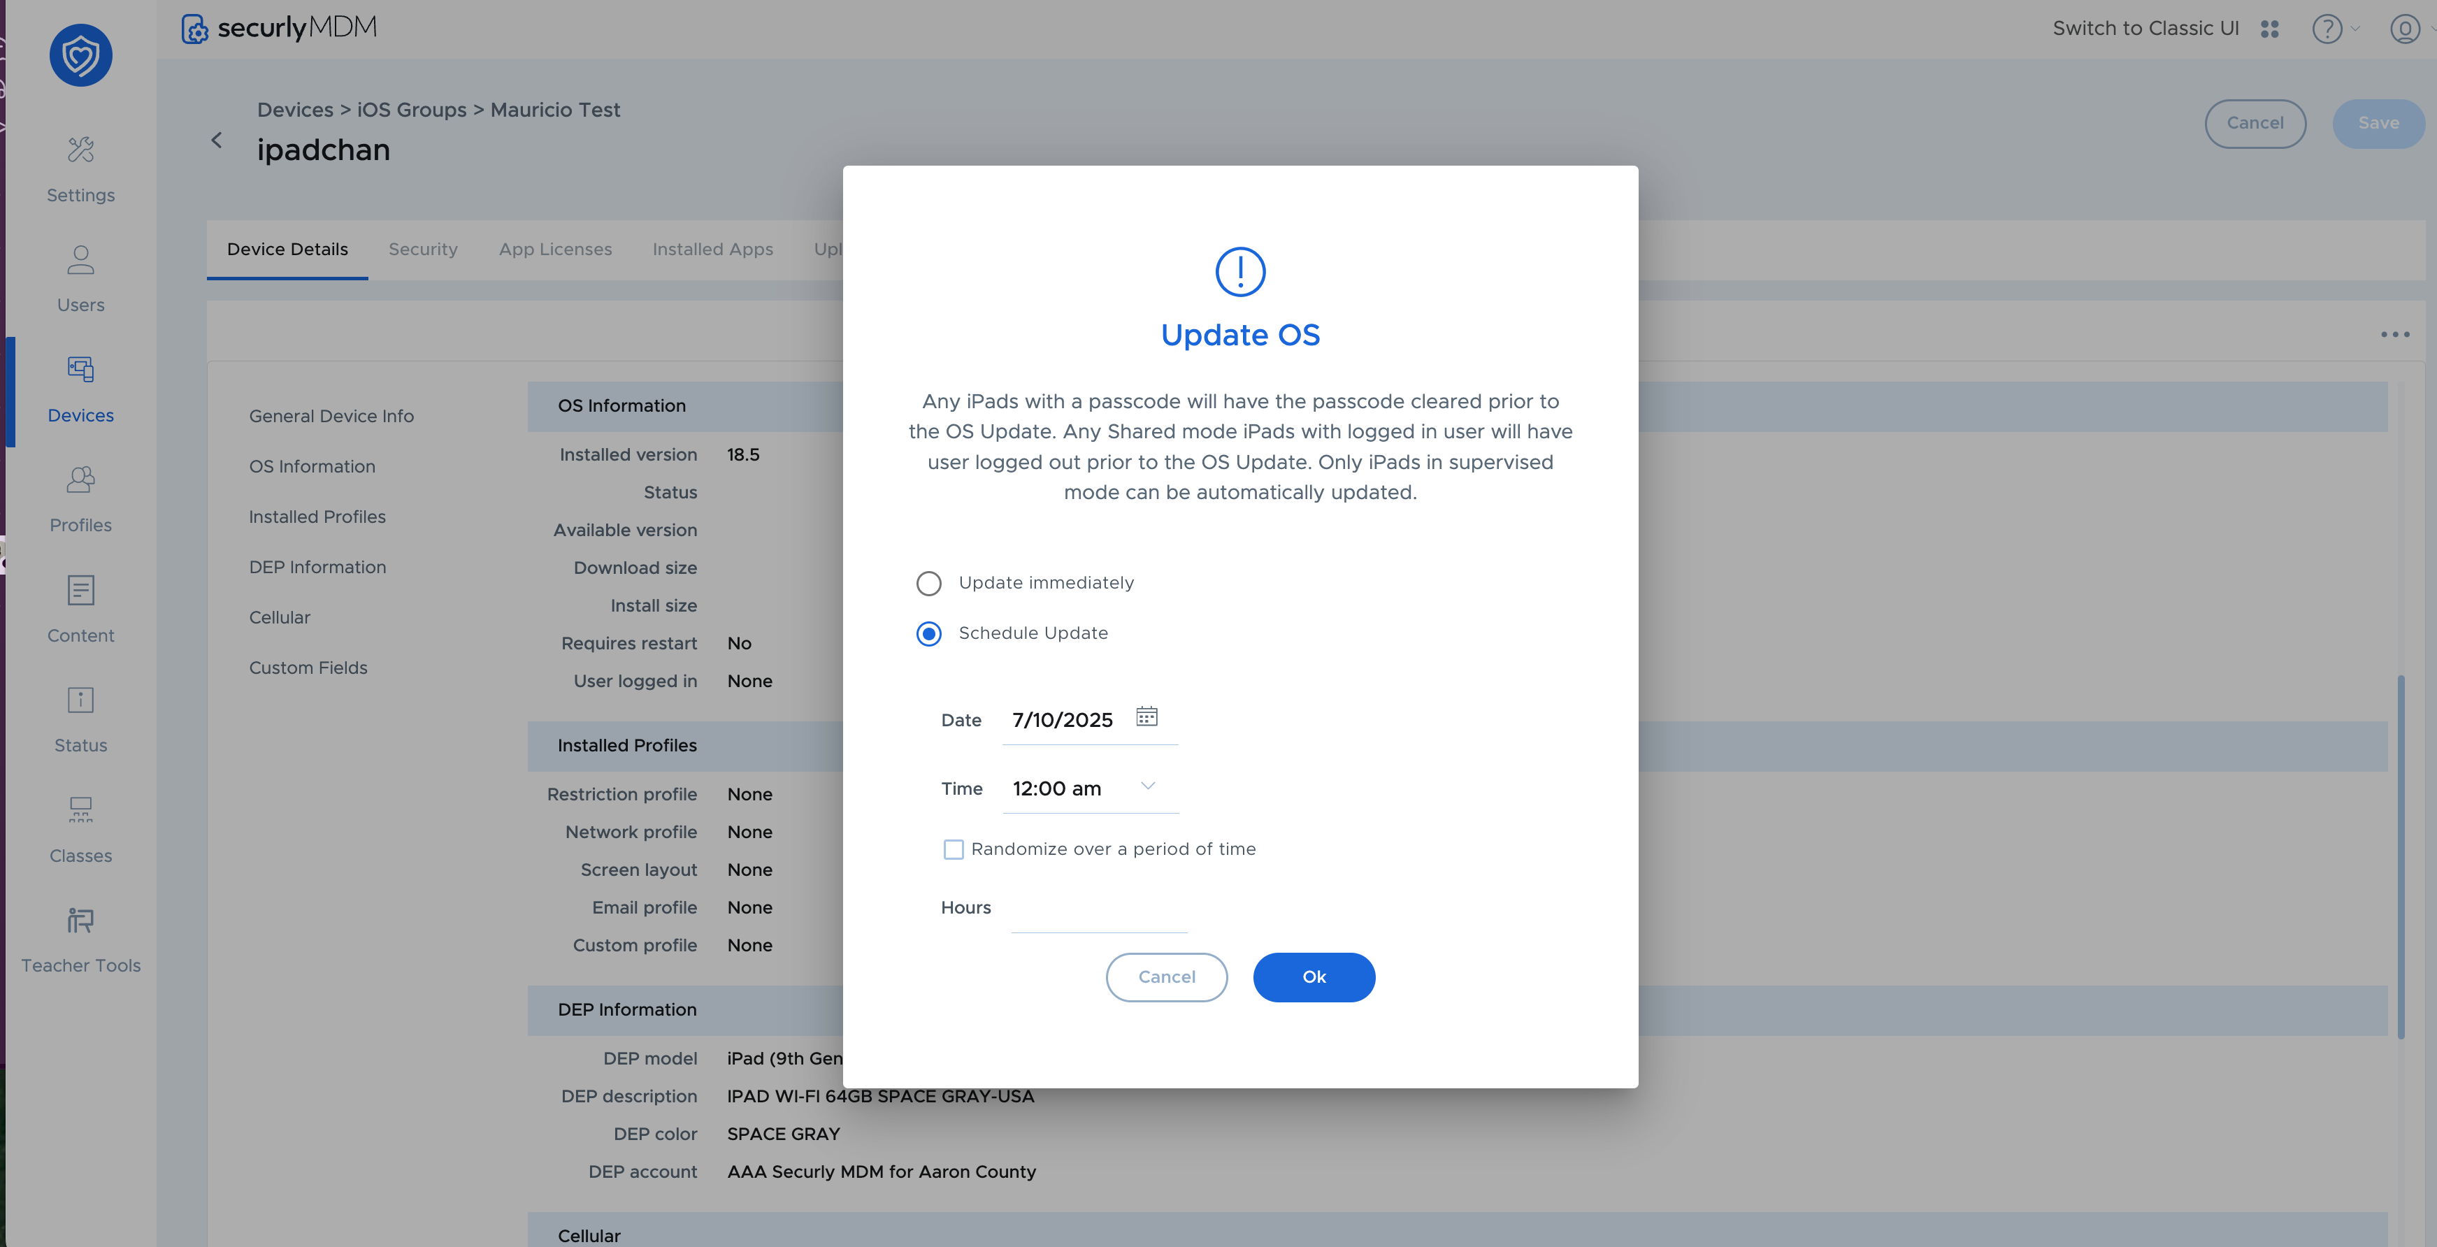Screen dimensions: 2437x1247
Task: Click the Mauricio Test breadcrumb
Action: (x=555, y=110)
